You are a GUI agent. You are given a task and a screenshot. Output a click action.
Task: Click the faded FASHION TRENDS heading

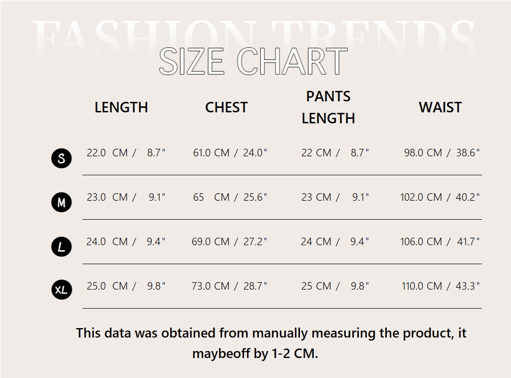click(255, 36)
